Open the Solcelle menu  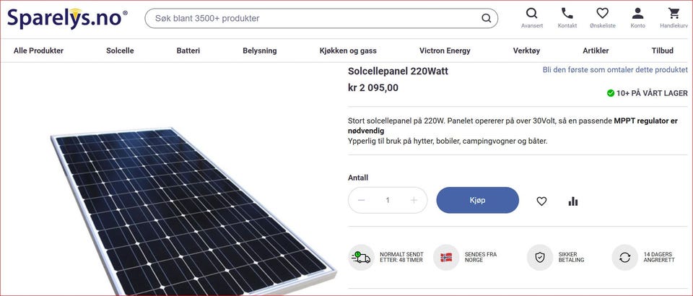[120, 51]
